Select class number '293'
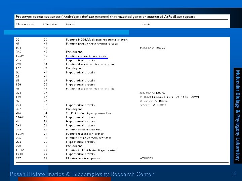The height and width of the screenshot is (181, 242). tap(18, 105)
